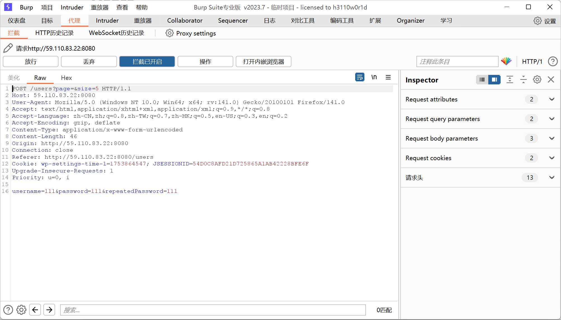Expand Request cookies section
This screenshot has height=320, width=561.
tap(480, 158)
